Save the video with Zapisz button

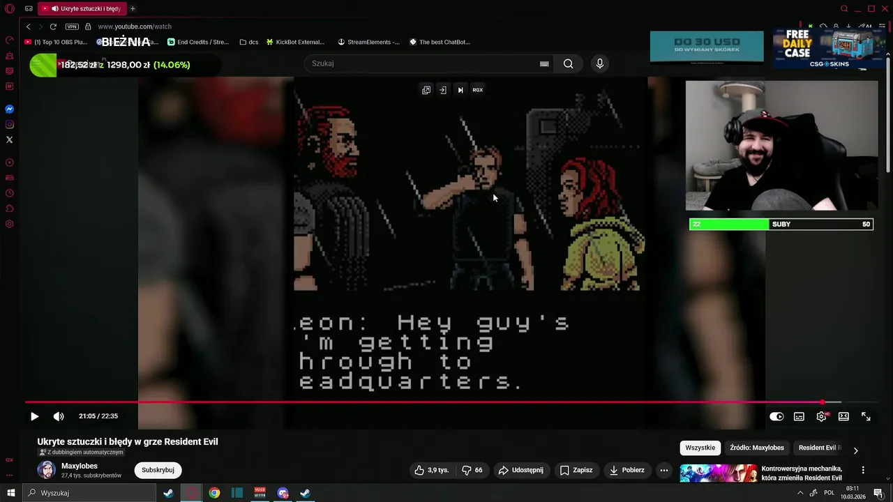(x=576, y=470)
